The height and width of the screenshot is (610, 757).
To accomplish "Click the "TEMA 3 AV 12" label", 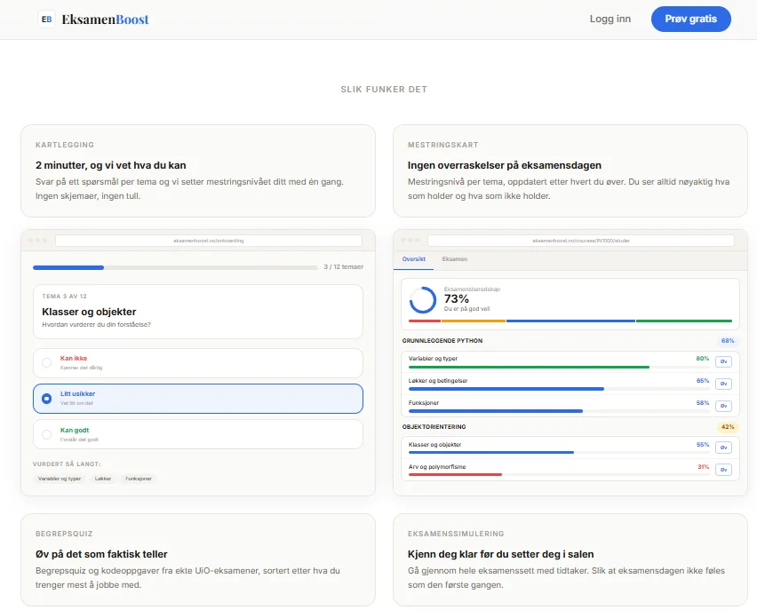I will pos(64,297).
